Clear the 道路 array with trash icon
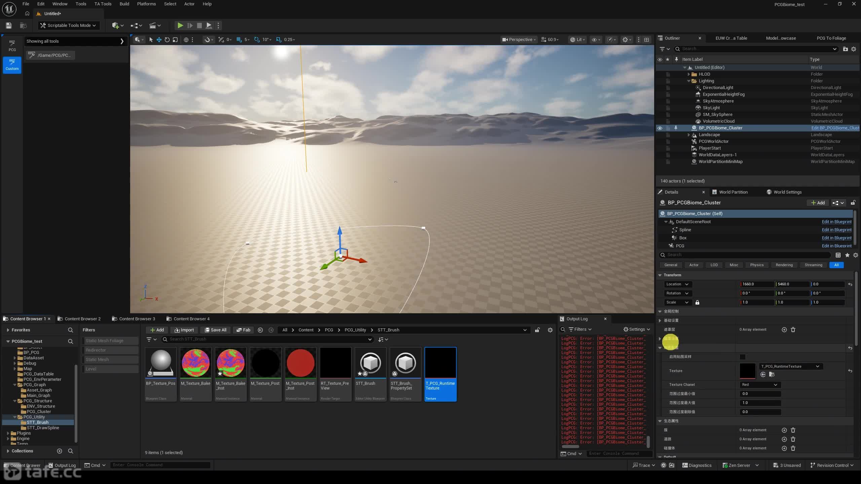 (793, 439)
